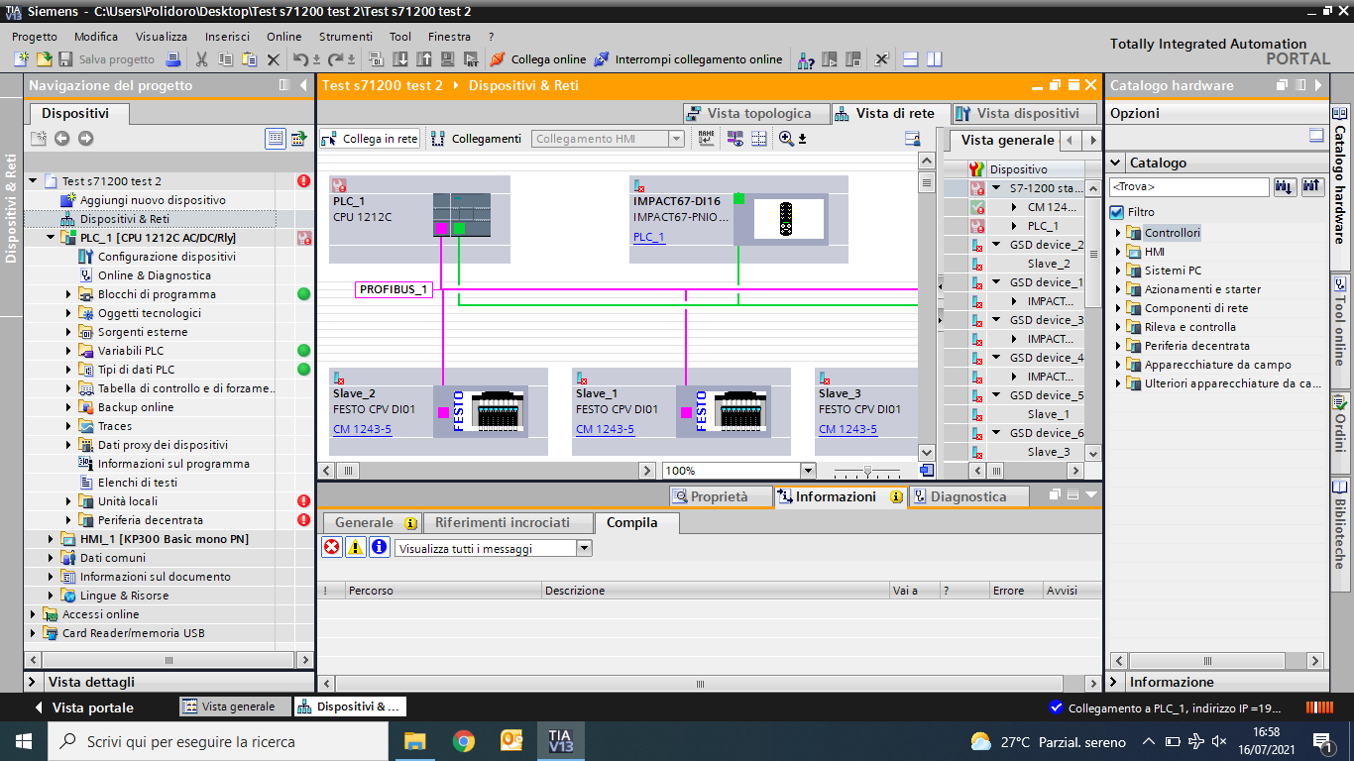
Task: Click the Upload from device icon
Action: pyautogui.click(x=423, y=59)
